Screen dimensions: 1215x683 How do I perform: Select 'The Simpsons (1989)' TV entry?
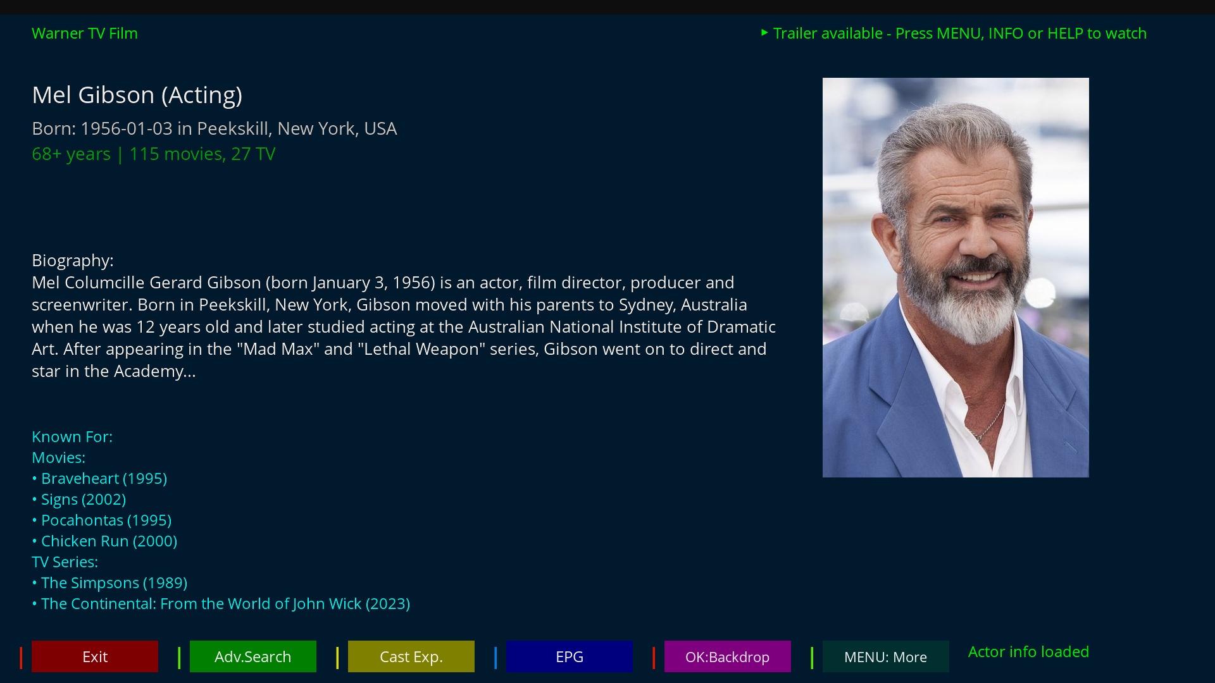point(109,583)
